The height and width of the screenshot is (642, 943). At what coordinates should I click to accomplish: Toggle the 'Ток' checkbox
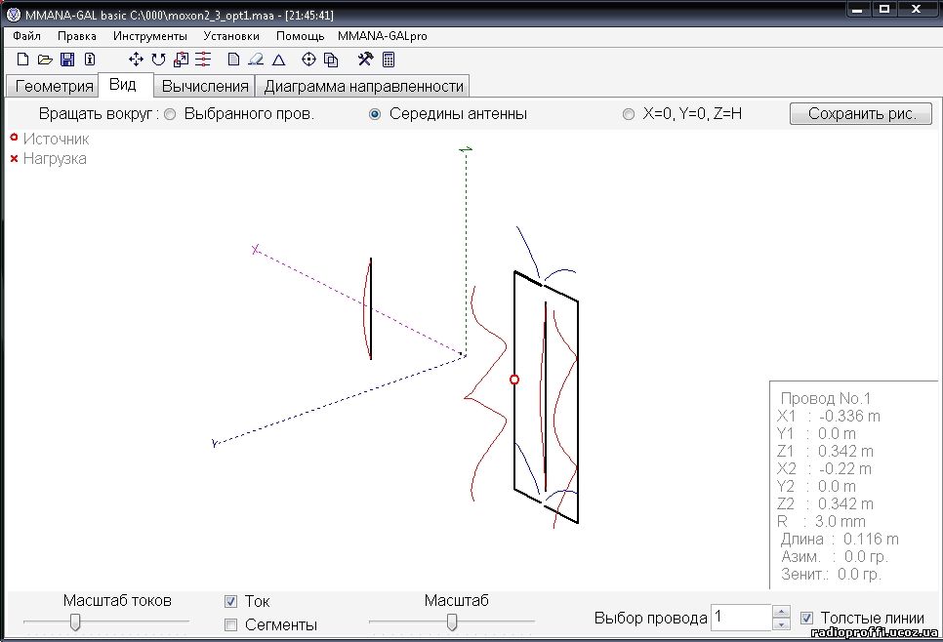pos(230,601)
